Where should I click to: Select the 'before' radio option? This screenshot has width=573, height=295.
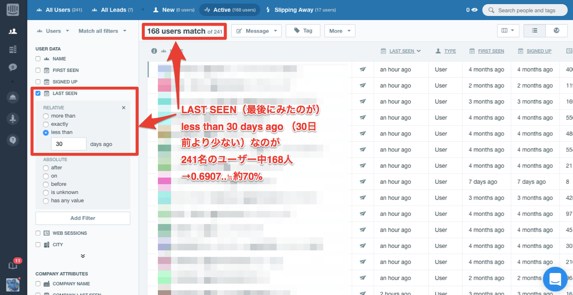[x=46, y=184]
